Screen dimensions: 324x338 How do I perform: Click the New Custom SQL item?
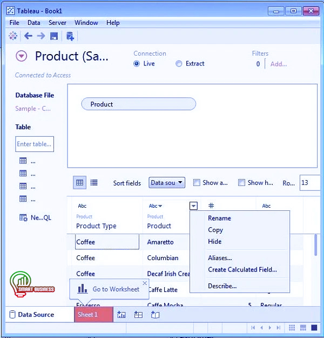[35, 218]
